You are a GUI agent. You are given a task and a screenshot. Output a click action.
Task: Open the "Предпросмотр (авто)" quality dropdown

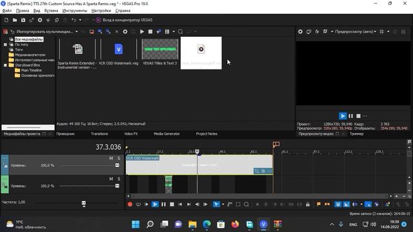[356, 32]
